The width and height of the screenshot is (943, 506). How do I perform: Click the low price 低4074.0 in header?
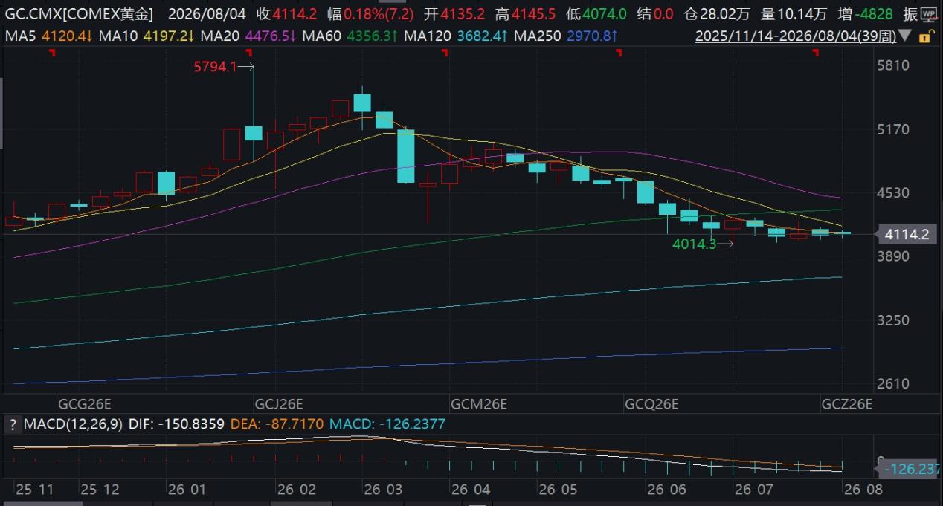pyautogui.click(x=595, y=14)
